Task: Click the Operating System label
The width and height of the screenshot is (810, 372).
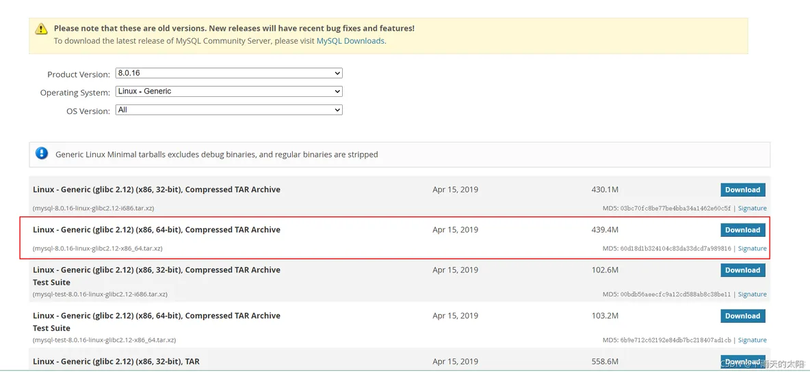Action: coord(75,93)
